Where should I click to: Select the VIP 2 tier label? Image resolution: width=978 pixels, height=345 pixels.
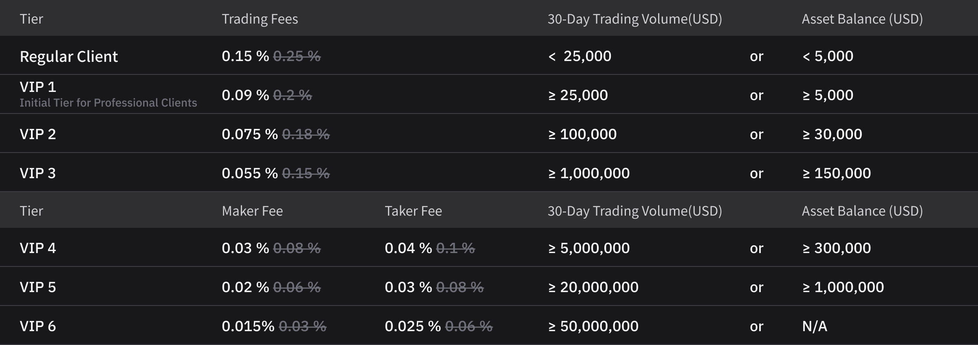[x=38, y=134]
